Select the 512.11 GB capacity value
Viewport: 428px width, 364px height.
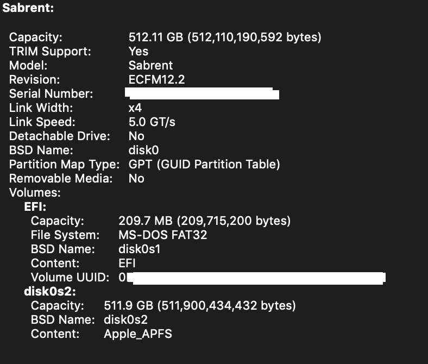225,37
